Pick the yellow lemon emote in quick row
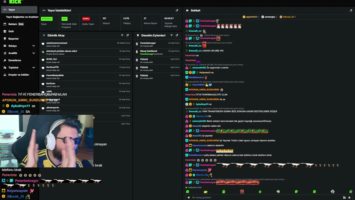This screenshot has height=200, width=355. click(206, 192)
